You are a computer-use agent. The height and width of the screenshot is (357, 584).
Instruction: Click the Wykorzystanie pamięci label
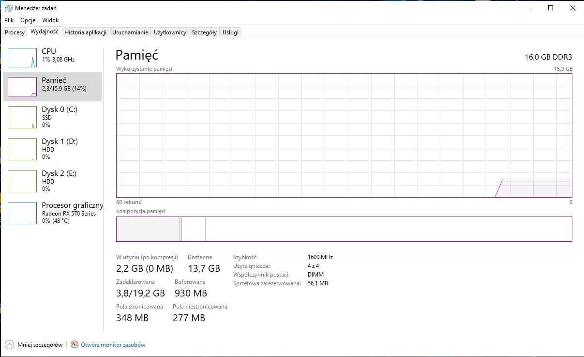[144, 69]
